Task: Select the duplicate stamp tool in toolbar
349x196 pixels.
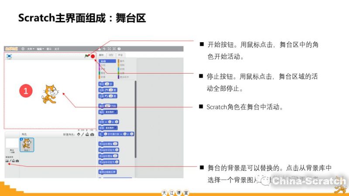Action: 99,49
